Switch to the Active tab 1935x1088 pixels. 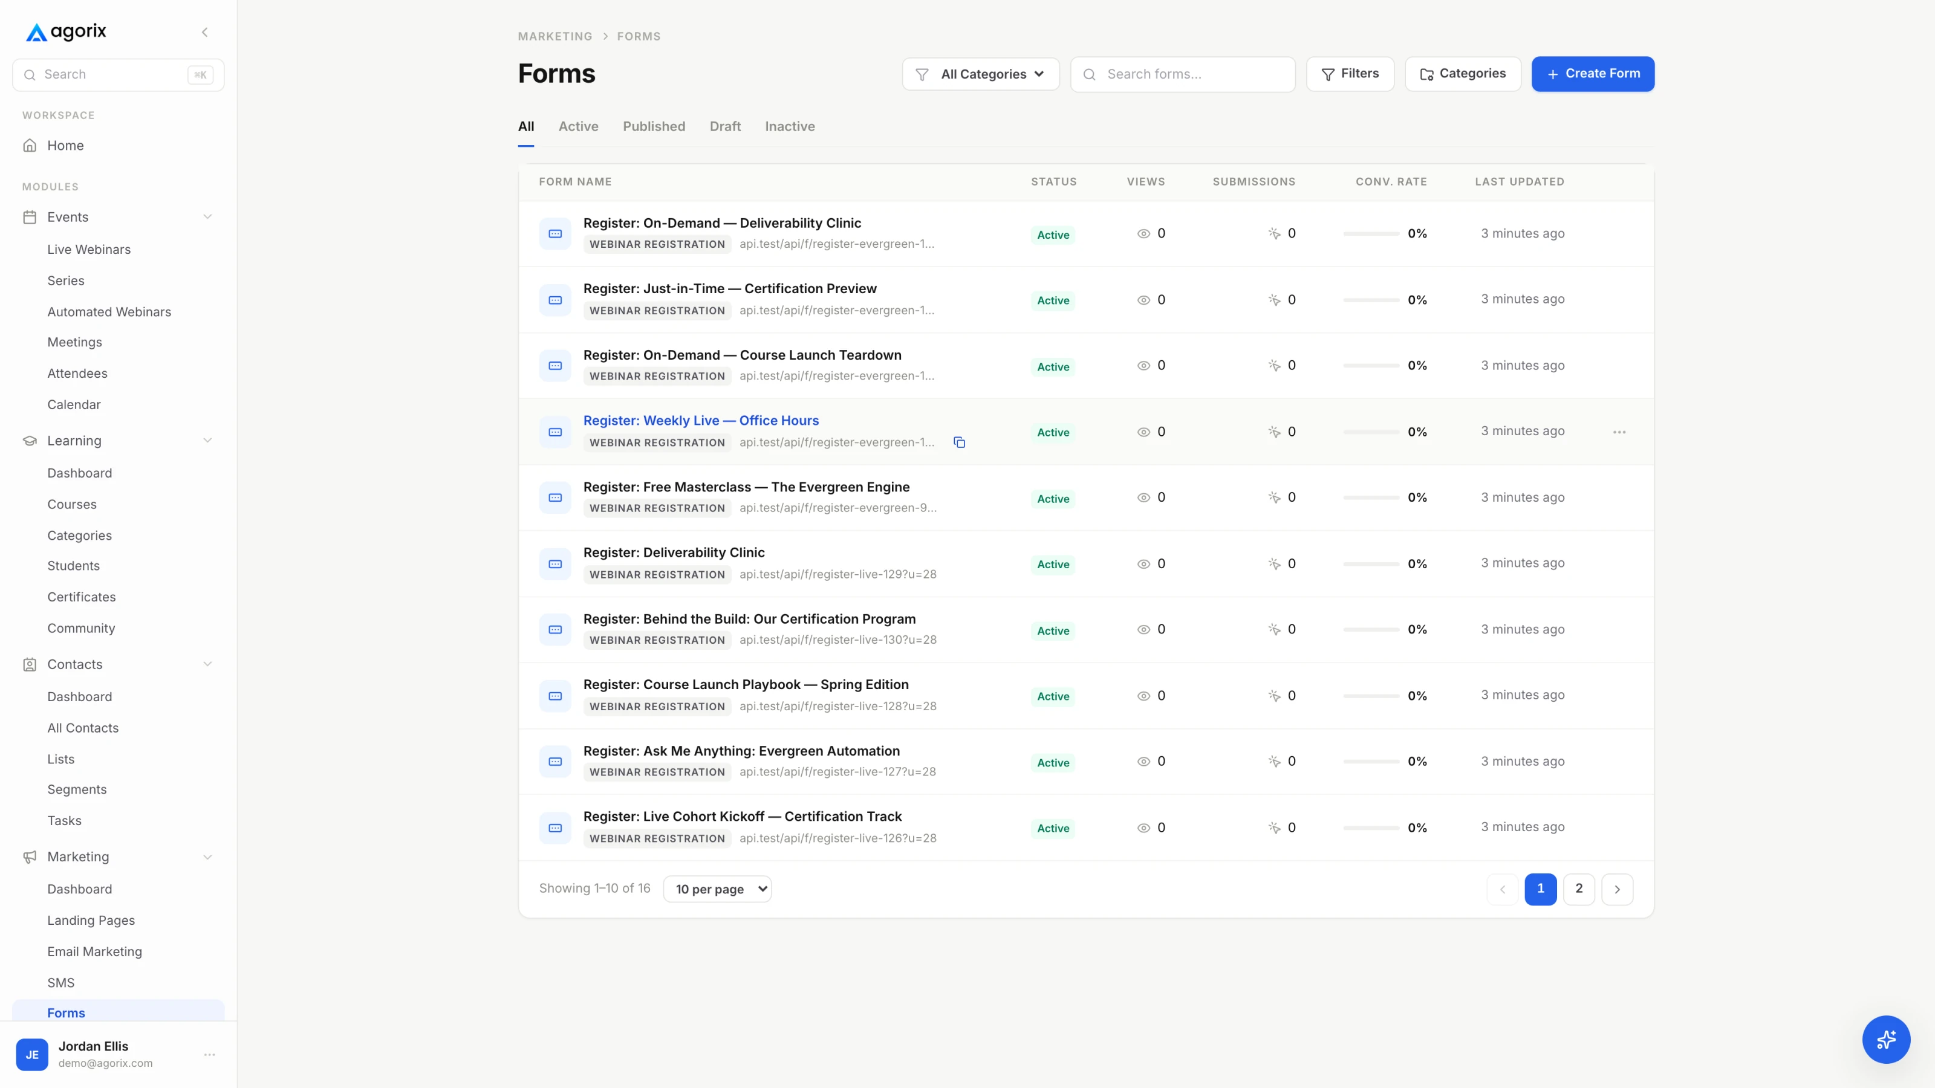579,126
